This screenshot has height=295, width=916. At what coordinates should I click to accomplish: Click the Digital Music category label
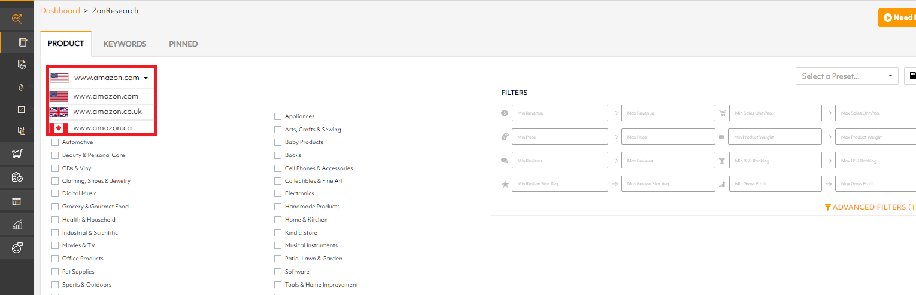tap(79, 193)
